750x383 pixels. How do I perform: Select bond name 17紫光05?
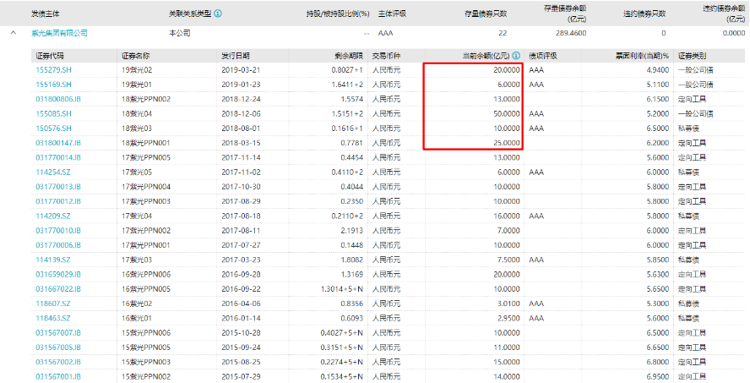[x=137, y=172]
